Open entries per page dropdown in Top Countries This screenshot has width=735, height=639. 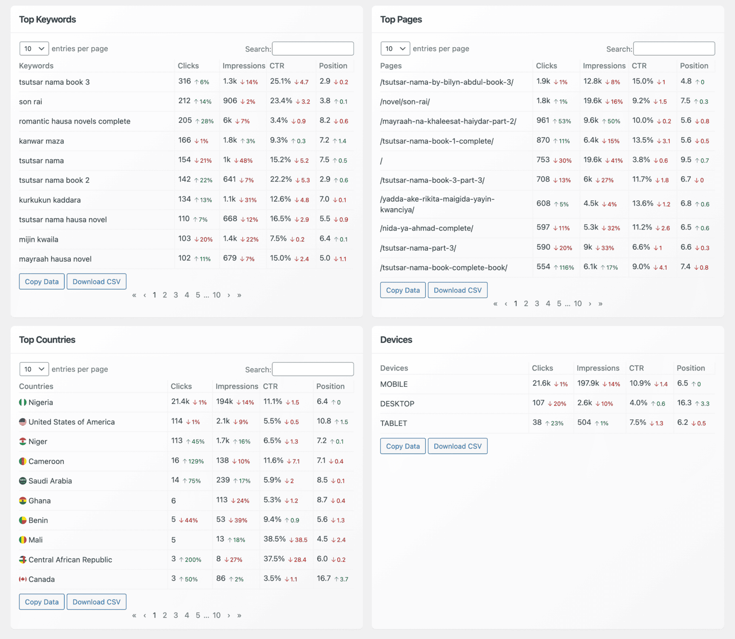(34, 369)
